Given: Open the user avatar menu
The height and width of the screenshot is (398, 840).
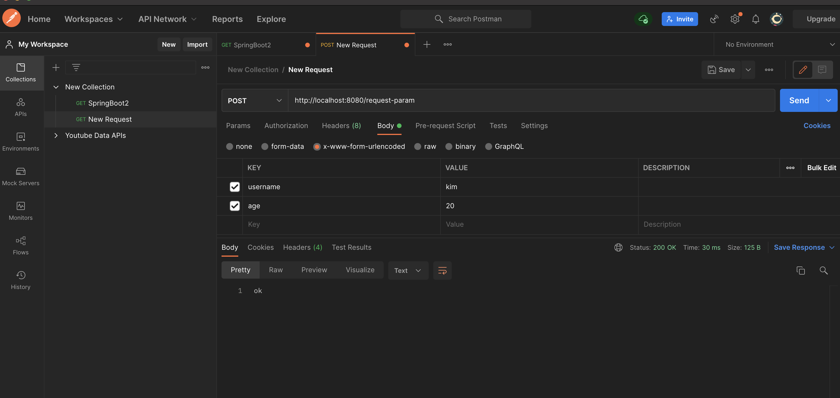Looking at the screenshot, I should coord(777,19).
